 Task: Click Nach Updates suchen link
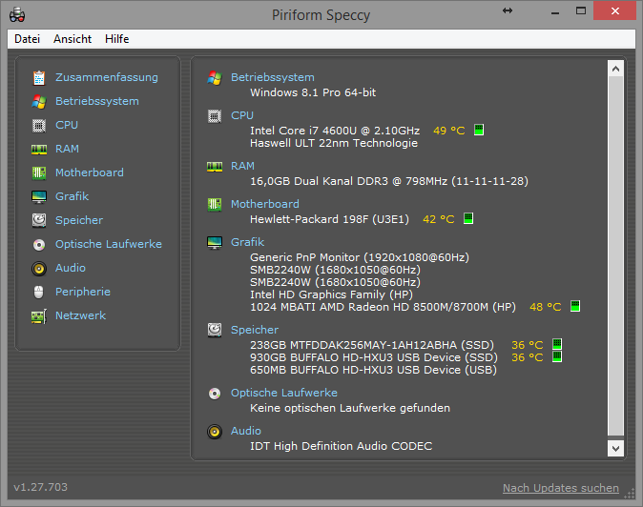pos(561,488)
